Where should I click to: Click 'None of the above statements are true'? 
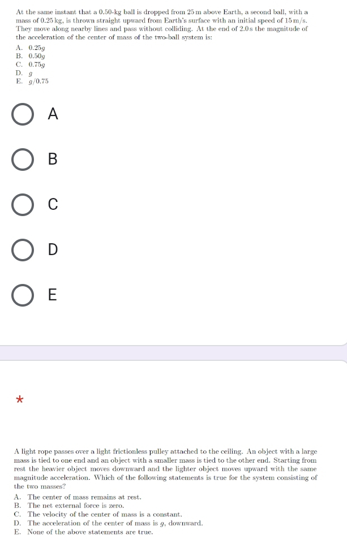tap(83, 532)
